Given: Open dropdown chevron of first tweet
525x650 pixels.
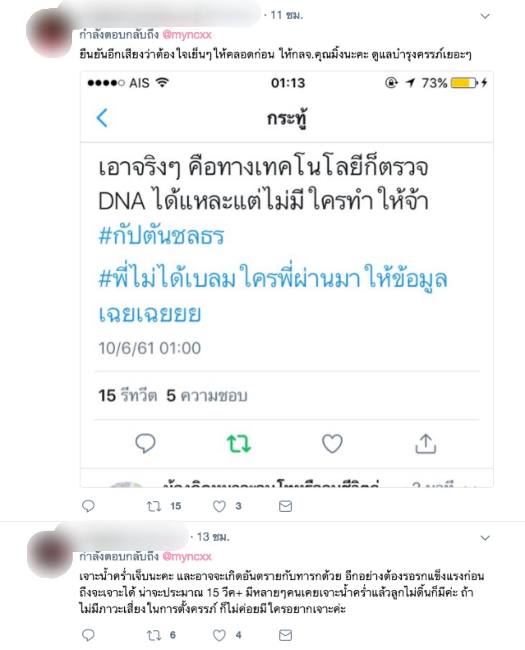Looking at the screenshot, I should coord(485,16).
